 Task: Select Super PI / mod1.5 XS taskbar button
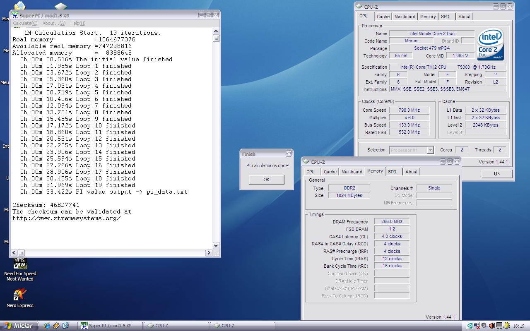click(110, 326)
